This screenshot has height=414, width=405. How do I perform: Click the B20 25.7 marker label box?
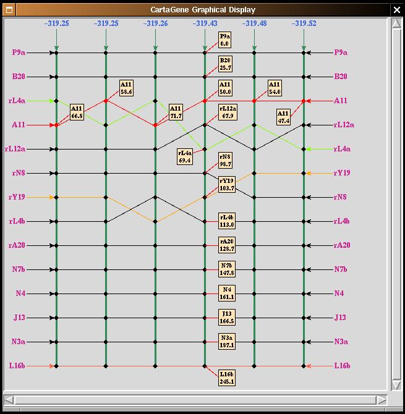coord(225,64)
